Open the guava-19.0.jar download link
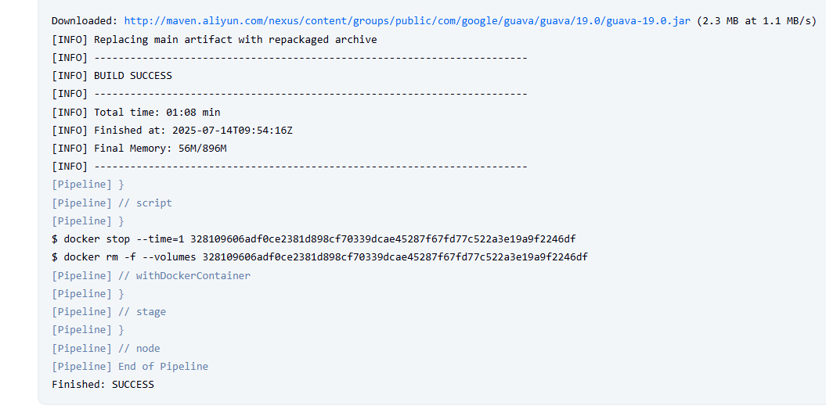 pos(407,21)
